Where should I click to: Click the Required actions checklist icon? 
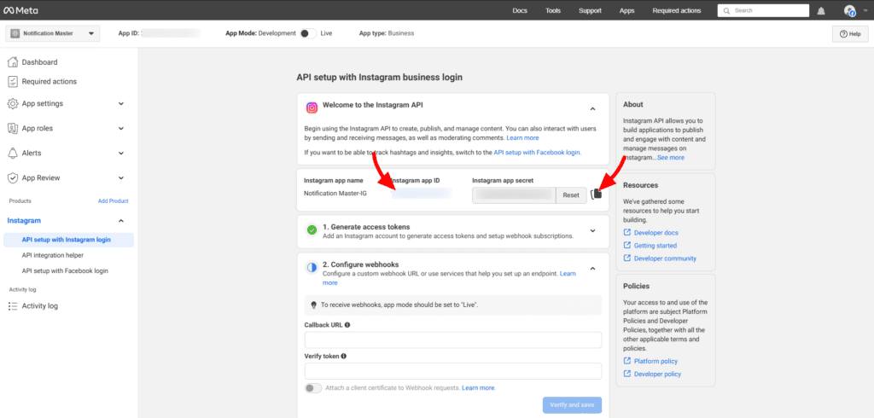pos(13,81)
